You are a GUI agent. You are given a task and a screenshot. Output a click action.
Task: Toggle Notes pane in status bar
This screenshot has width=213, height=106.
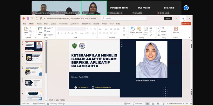click(128, 104)
